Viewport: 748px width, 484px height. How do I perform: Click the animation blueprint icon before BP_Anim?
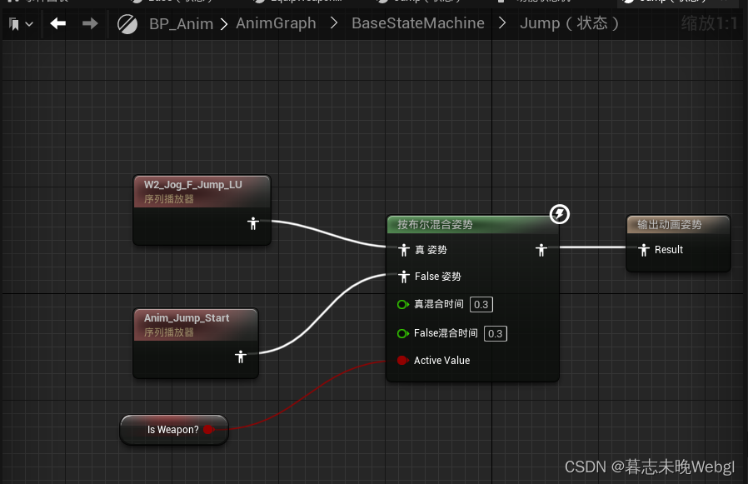[x=127, y=24]
